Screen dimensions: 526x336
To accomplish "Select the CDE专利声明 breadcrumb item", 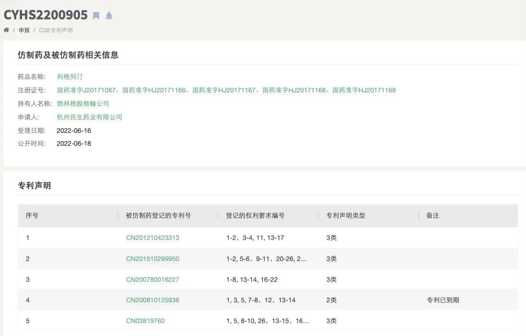I will tap(56, 30).
